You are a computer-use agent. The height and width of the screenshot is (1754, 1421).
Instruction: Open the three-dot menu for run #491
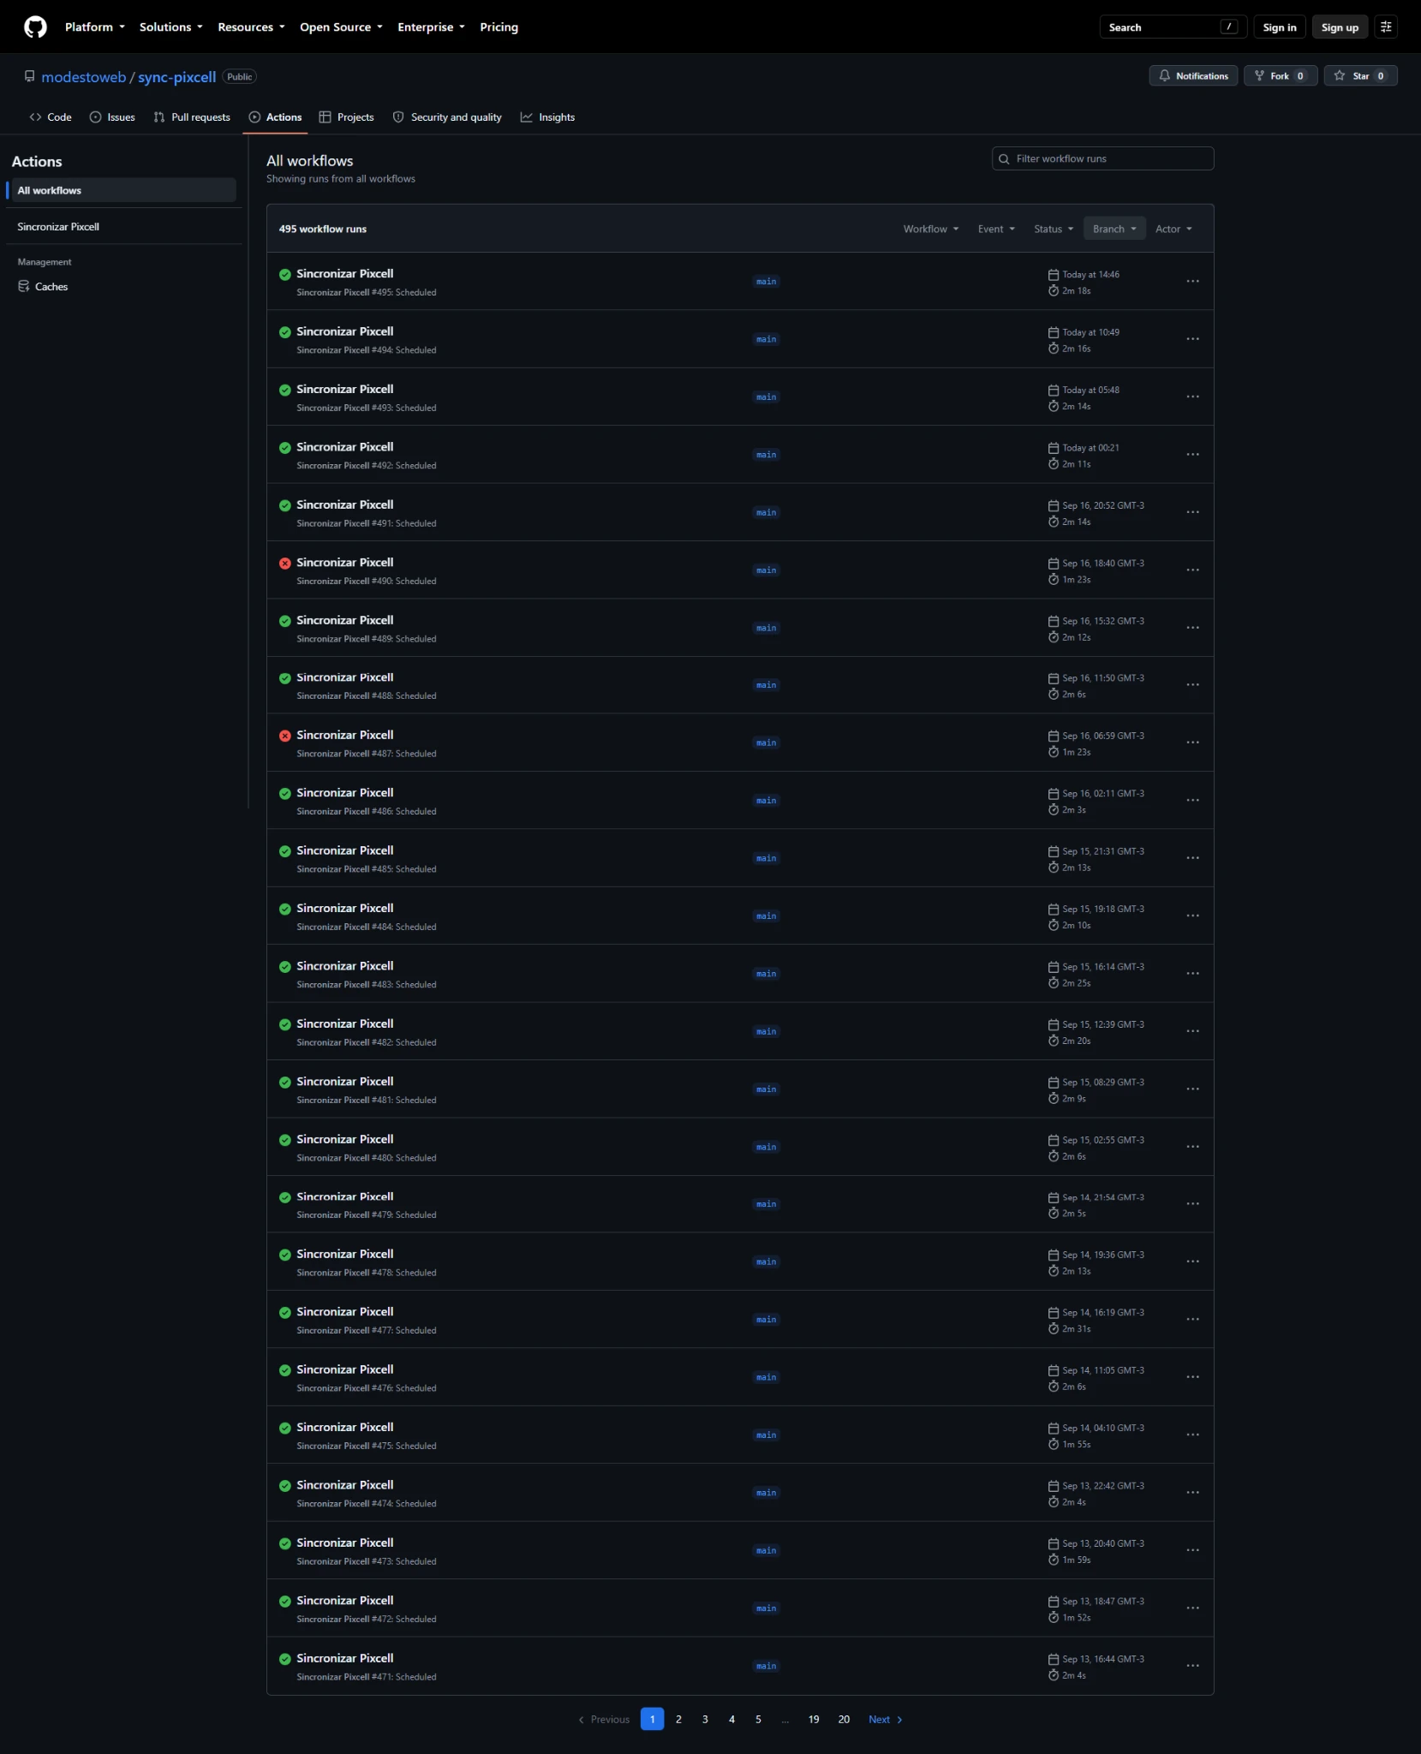pyautogui.click(x=1192, y=512)
